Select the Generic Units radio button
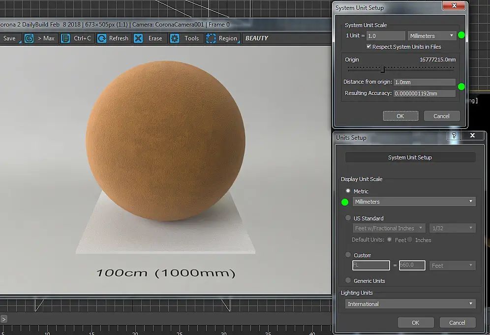 [348, 280]
